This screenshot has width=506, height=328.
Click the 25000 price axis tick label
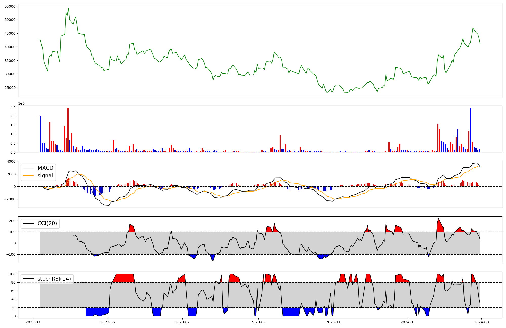point(10,88)
